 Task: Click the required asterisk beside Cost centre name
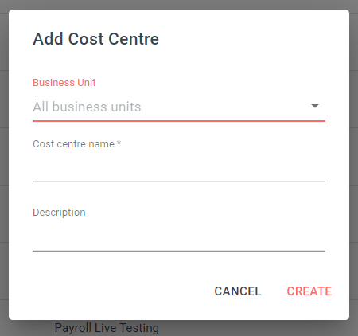click(119, 143)
